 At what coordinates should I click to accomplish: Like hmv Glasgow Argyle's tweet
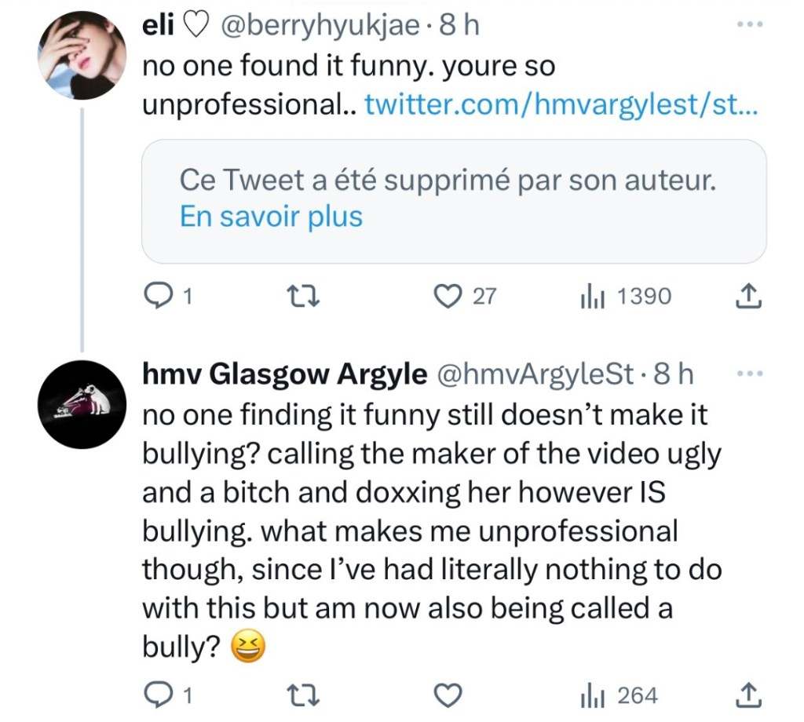(x=448, y=695)
